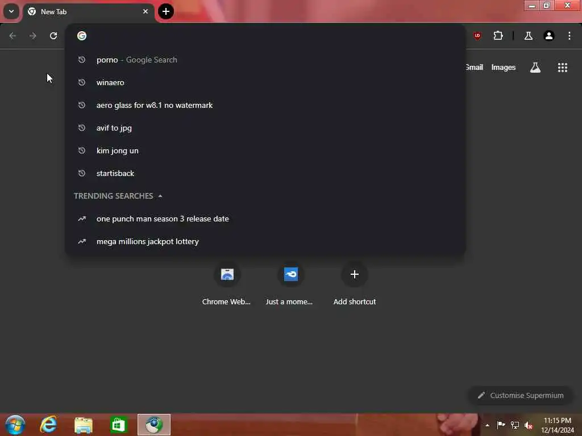The height and width of the screenshot is (436, 582).
Task: Open the clock showing 11:15 PM
Action: 558,425
